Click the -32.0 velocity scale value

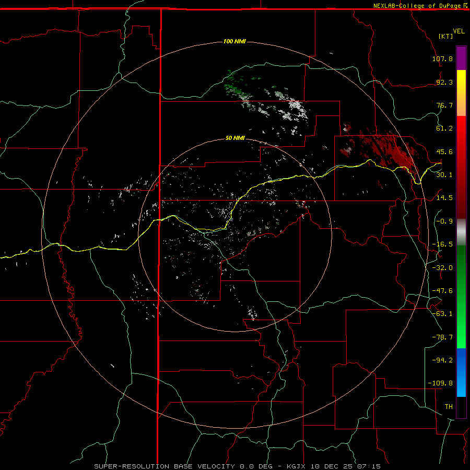click(442, 268)
